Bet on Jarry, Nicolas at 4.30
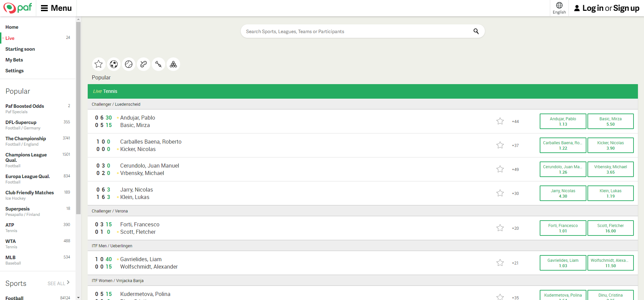This screenshot has width=644, height=300. pyautogui.click(x=563, y=193)
